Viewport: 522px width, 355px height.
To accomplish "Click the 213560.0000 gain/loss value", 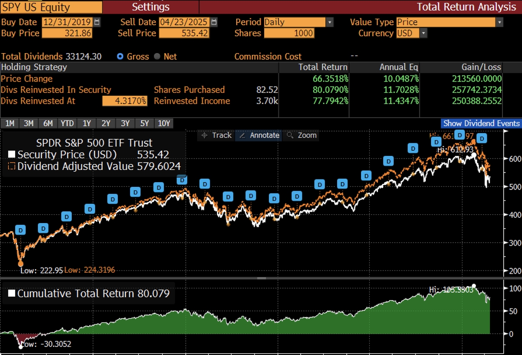I will point(476,79).
